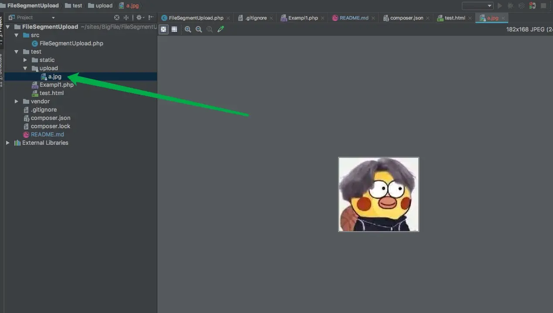The height and width of the screenshot is (313, 553).
Task: Collapse the src folder
Action: (17, 35)
